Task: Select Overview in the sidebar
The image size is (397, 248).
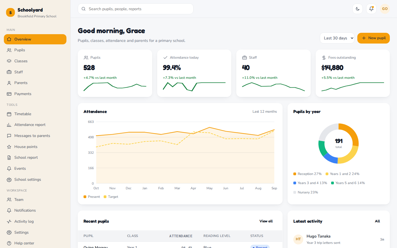Action: coord(35,39)
